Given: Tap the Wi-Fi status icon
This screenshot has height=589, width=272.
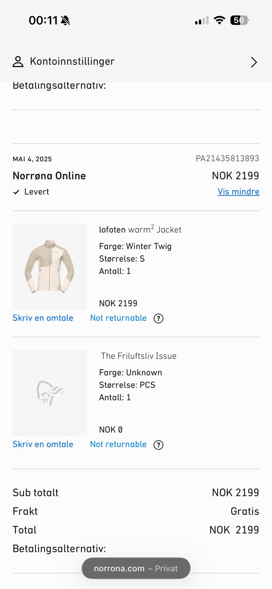Looking at the screenshot, I should pos(219,20).
